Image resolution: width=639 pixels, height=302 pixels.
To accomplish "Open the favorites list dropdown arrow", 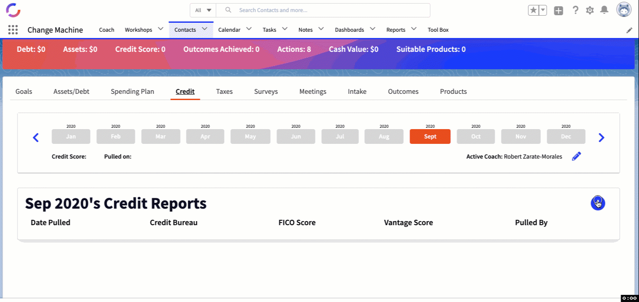I will 543,10.
